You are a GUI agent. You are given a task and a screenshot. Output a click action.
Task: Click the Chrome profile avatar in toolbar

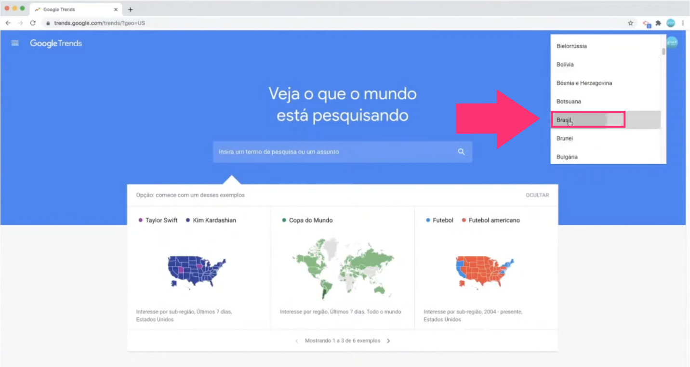(x=671, y=23)
